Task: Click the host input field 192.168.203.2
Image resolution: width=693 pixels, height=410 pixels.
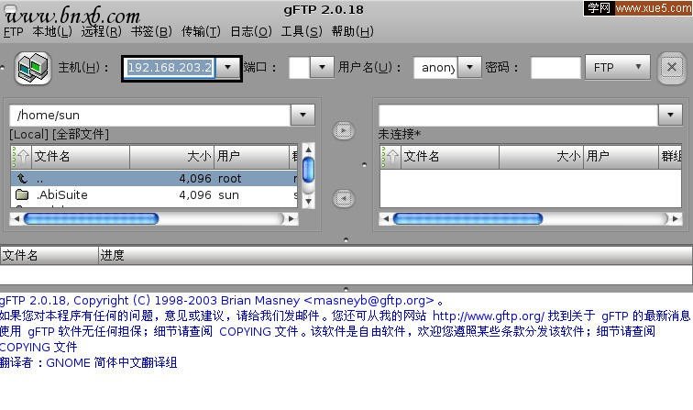Action: (170, 68)
